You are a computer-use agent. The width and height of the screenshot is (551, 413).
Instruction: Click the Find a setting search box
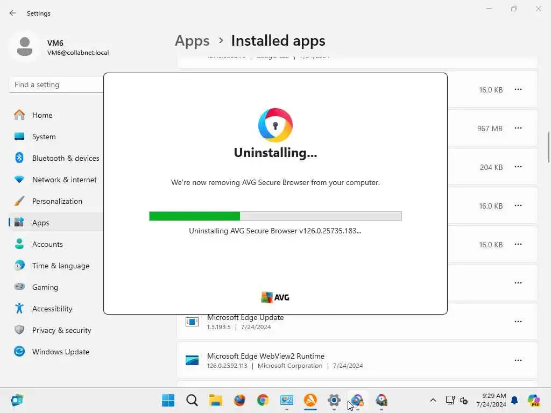(x=56, y=84)
